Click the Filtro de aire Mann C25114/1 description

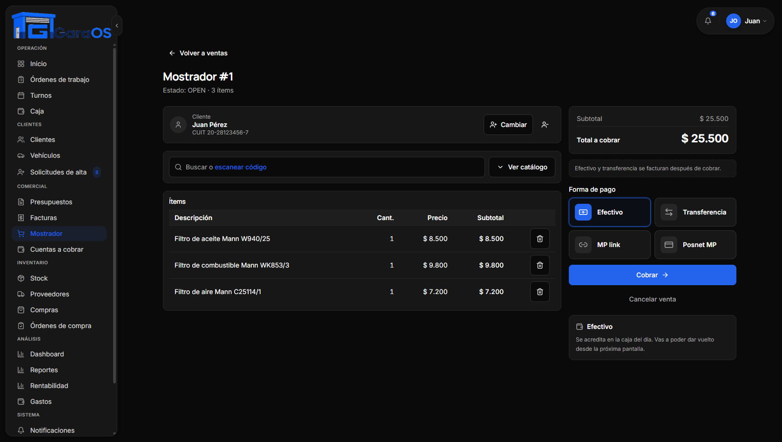218,292
